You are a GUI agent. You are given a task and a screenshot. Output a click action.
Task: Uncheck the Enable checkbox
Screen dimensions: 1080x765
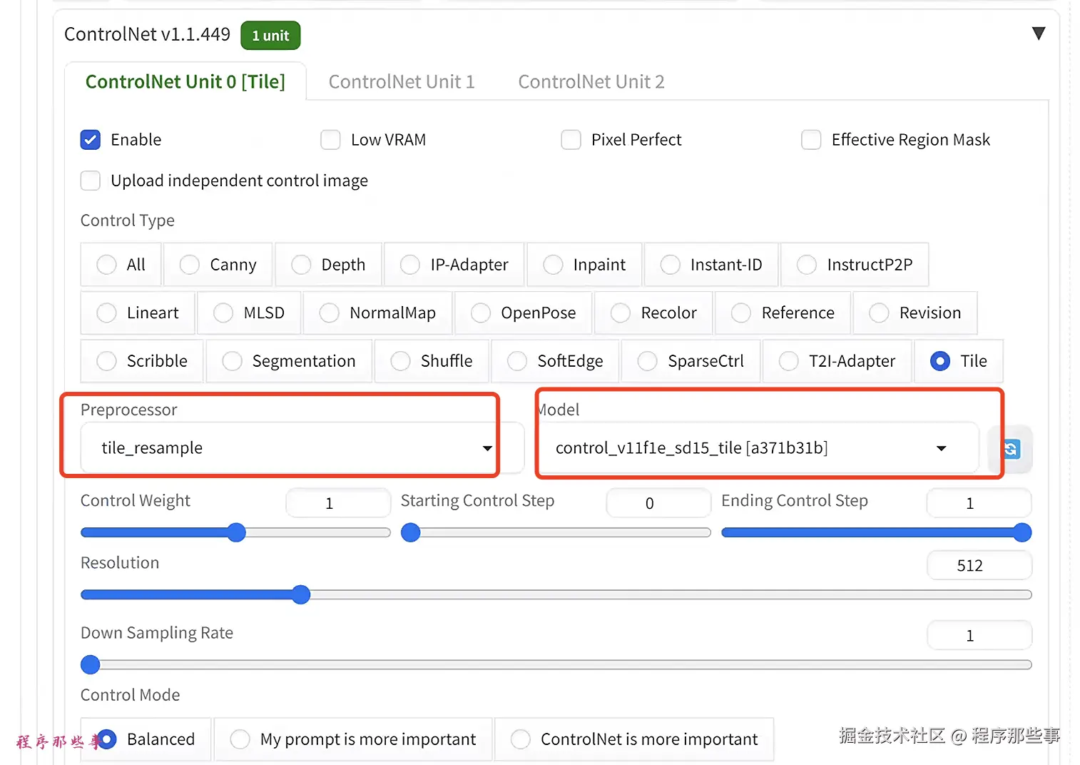[x=91, y=140]
